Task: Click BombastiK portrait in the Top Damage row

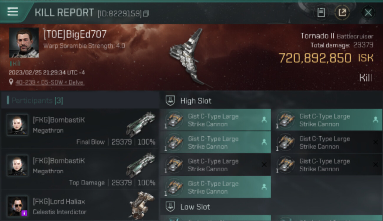Action: point(18,165)
